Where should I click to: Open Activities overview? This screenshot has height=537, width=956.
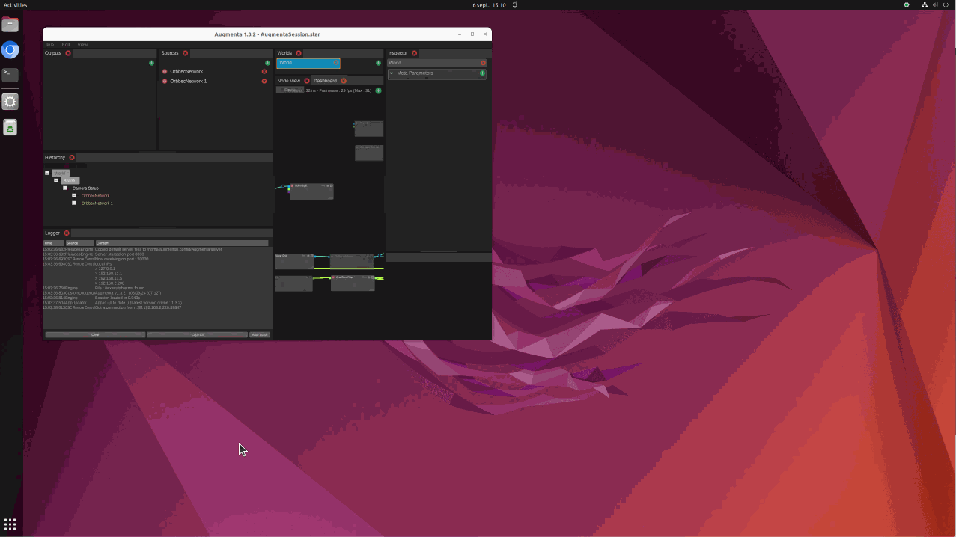(15, 5)
